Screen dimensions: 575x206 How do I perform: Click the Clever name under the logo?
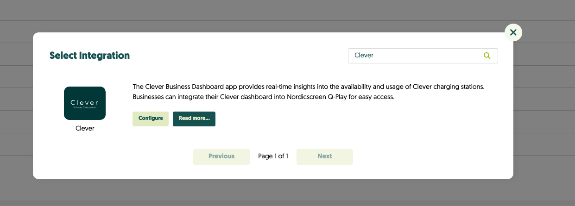(85, 128)
